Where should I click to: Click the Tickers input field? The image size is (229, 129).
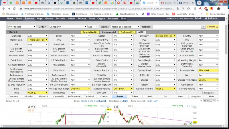(177, 27)
